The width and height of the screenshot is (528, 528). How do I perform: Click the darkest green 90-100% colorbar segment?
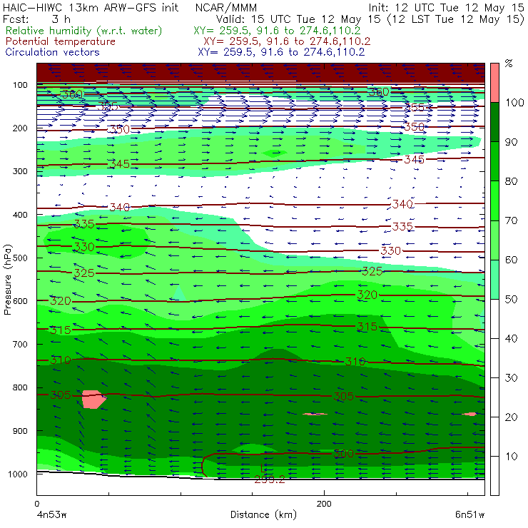494,122
